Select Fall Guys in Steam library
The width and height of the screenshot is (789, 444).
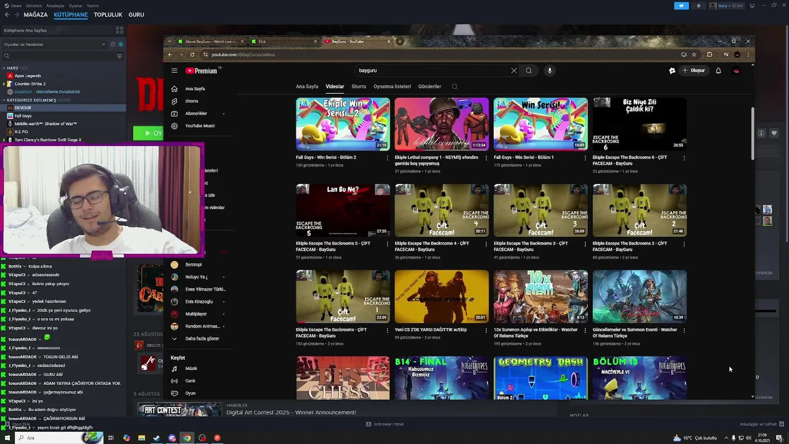point(23,116)
